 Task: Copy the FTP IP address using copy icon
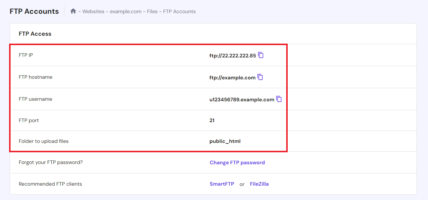[x=261, y=55]
